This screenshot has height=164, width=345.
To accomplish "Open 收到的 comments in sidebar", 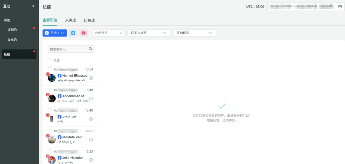I will tap(12, 30).
